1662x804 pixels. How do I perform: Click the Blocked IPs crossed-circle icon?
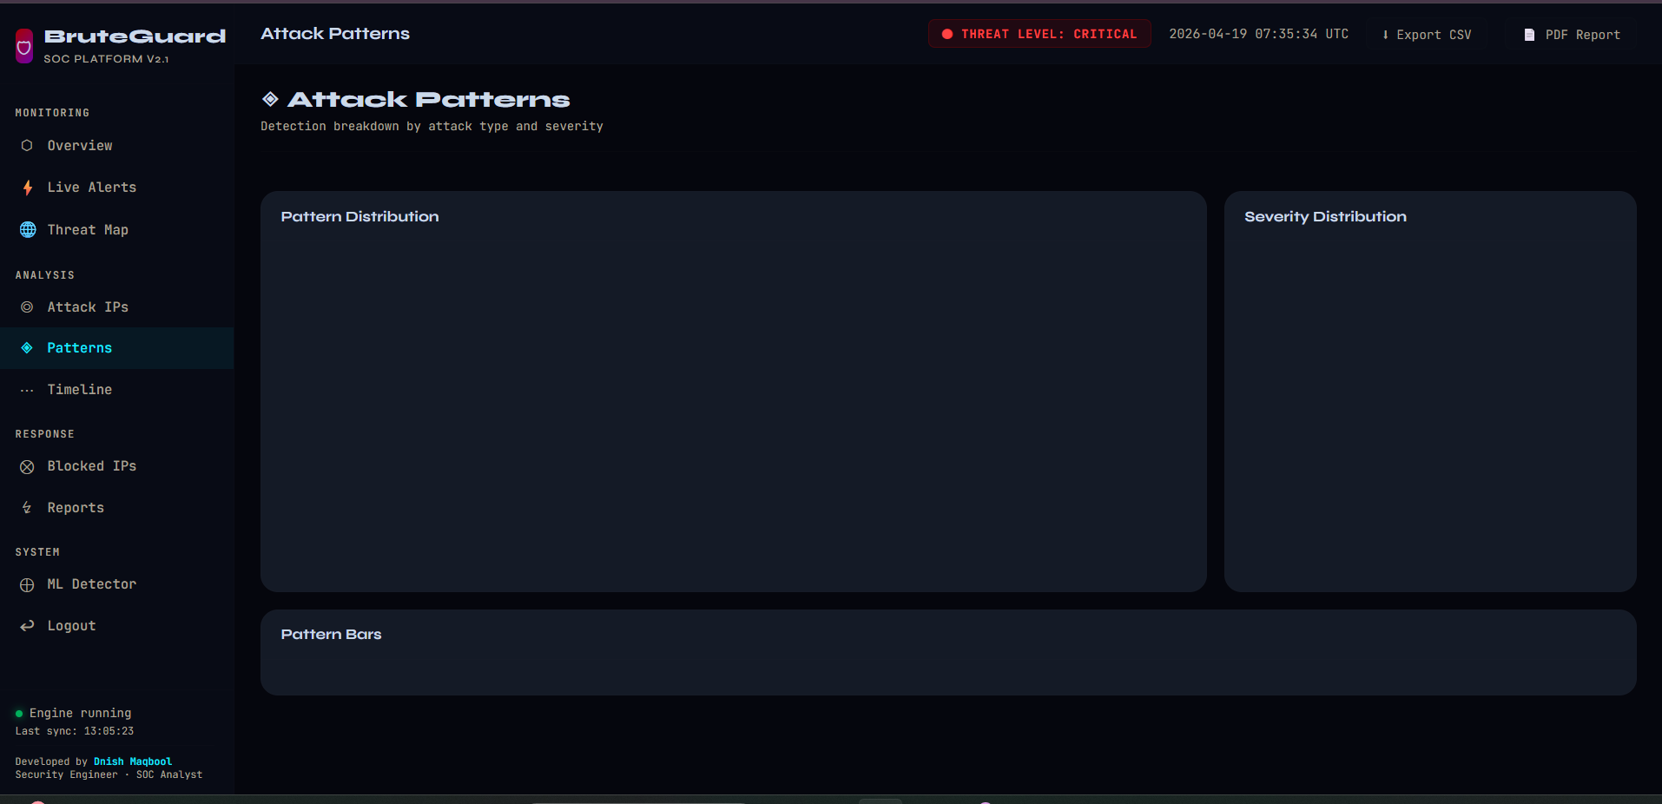pyautogui.click(x=27, y=467)
